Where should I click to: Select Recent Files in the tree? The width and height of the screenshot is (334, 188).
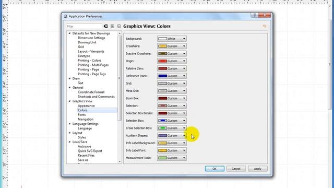(86, 156)
